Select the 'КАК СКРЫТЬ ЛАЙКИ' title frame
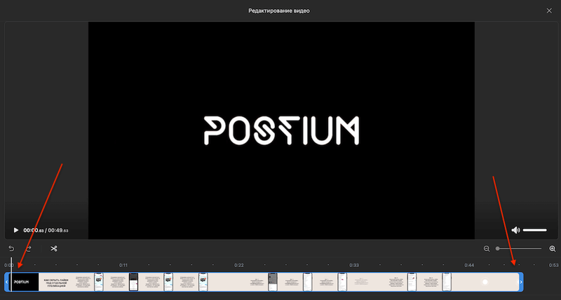This screenshot has height=300, width=561. (x=55, y=282)
